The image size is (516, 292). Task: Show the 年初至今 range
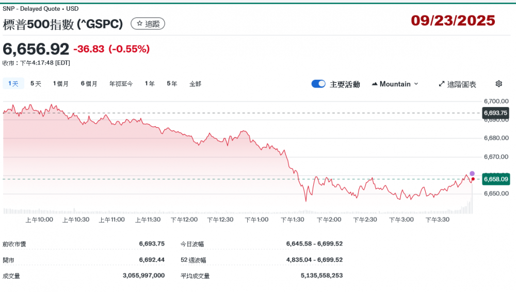point(121,83)
